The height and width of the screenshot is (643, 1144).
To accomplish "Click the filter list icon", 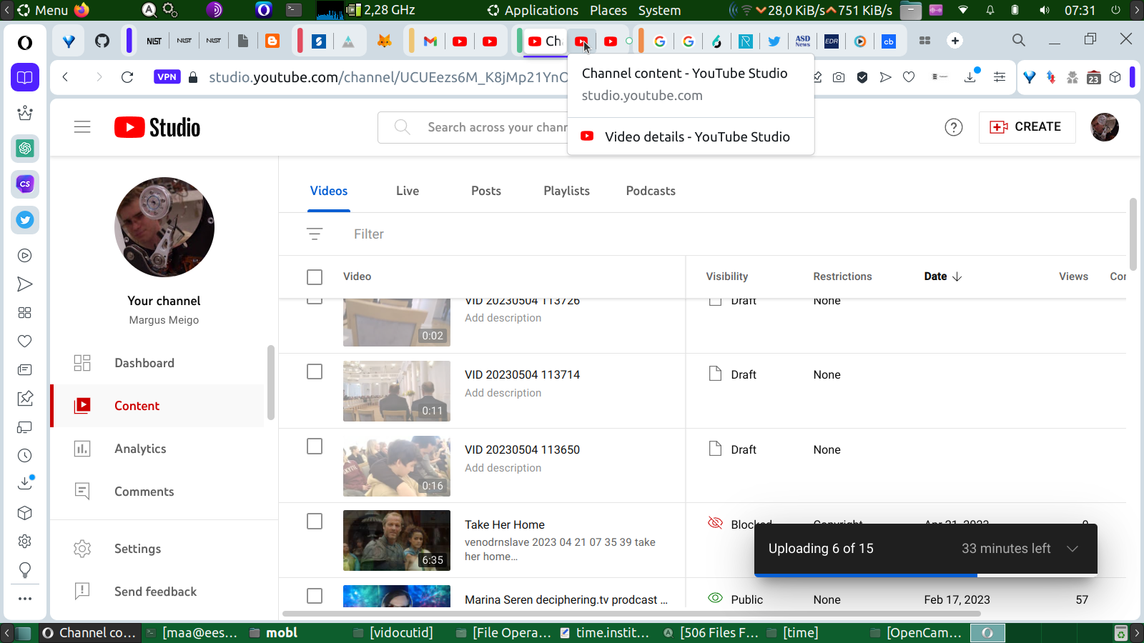I will pyautogui.click(x=315, y=234).
